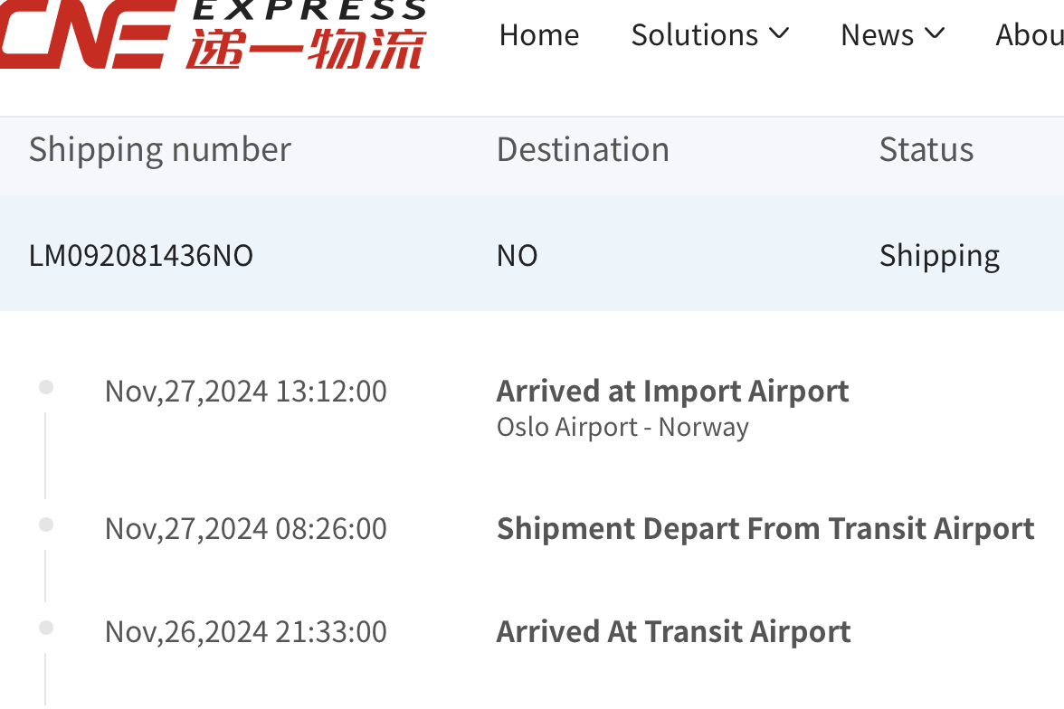This screenshot has height=709, width=1064.
Task: Click the Oslo Airport - Norway location text
Action: [x=622, y=427]
